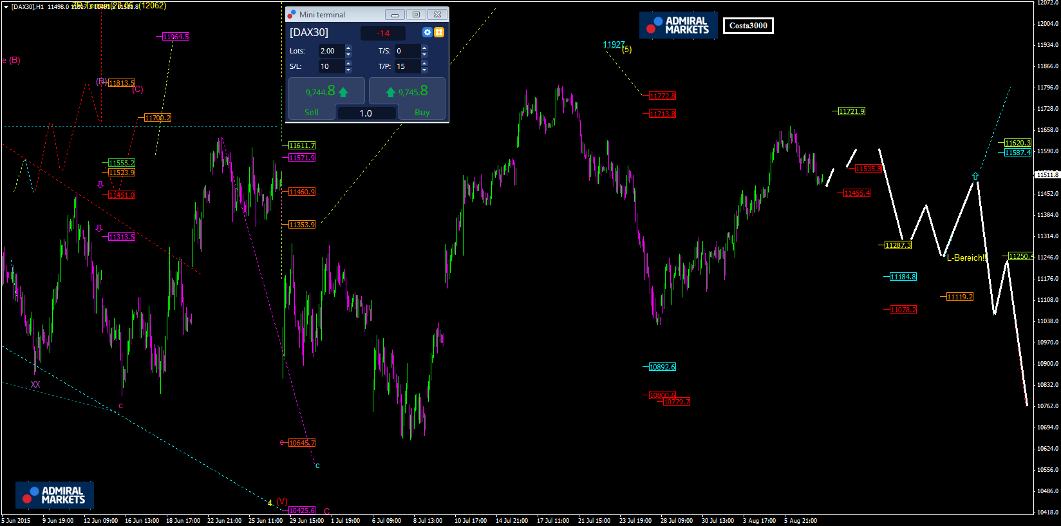
Task: Open Mini terminal settings gear icon
Action: tap(427, 32)
